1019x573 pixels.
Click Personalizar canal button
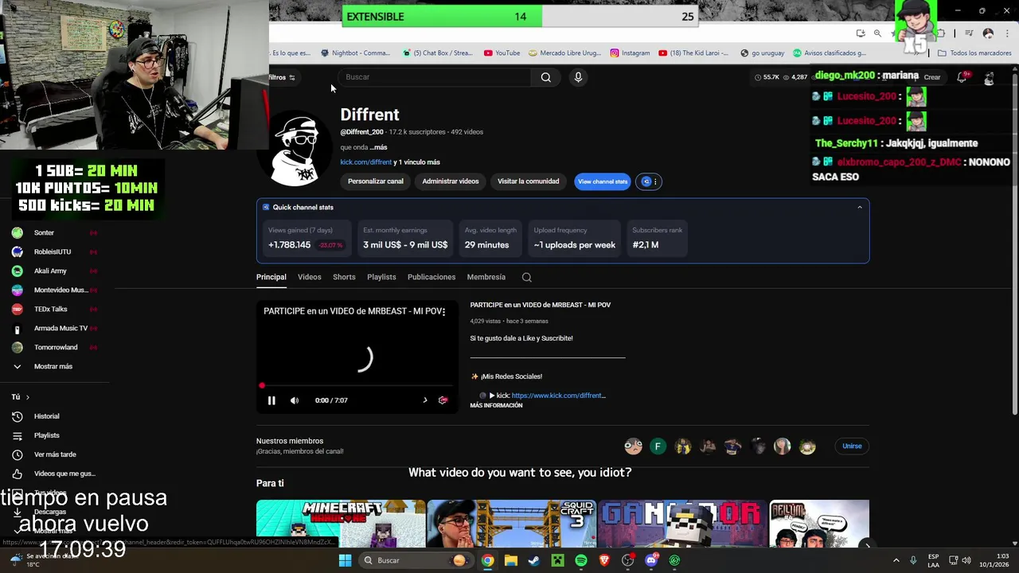pos(376,181)
